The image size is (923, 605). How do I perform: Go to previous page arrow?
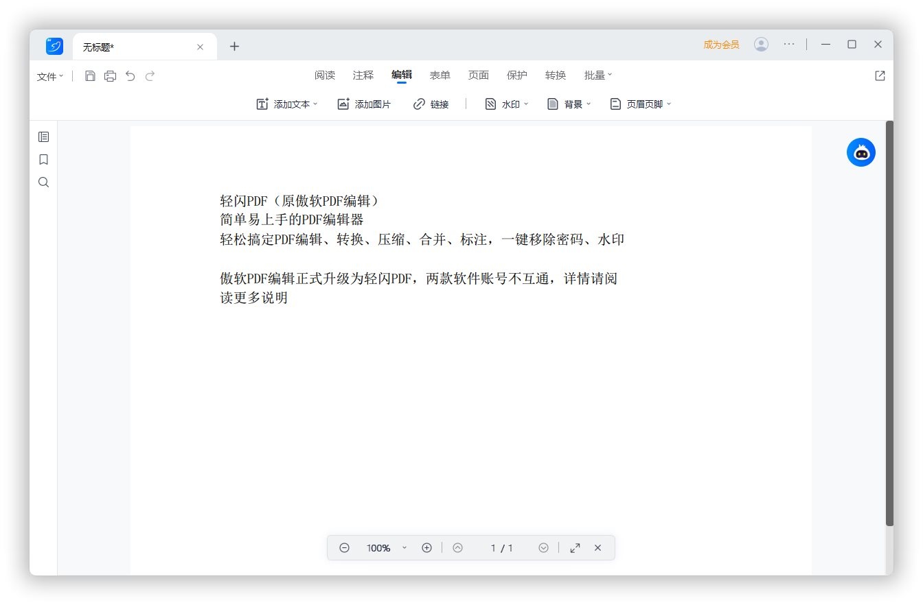(457, 548)
